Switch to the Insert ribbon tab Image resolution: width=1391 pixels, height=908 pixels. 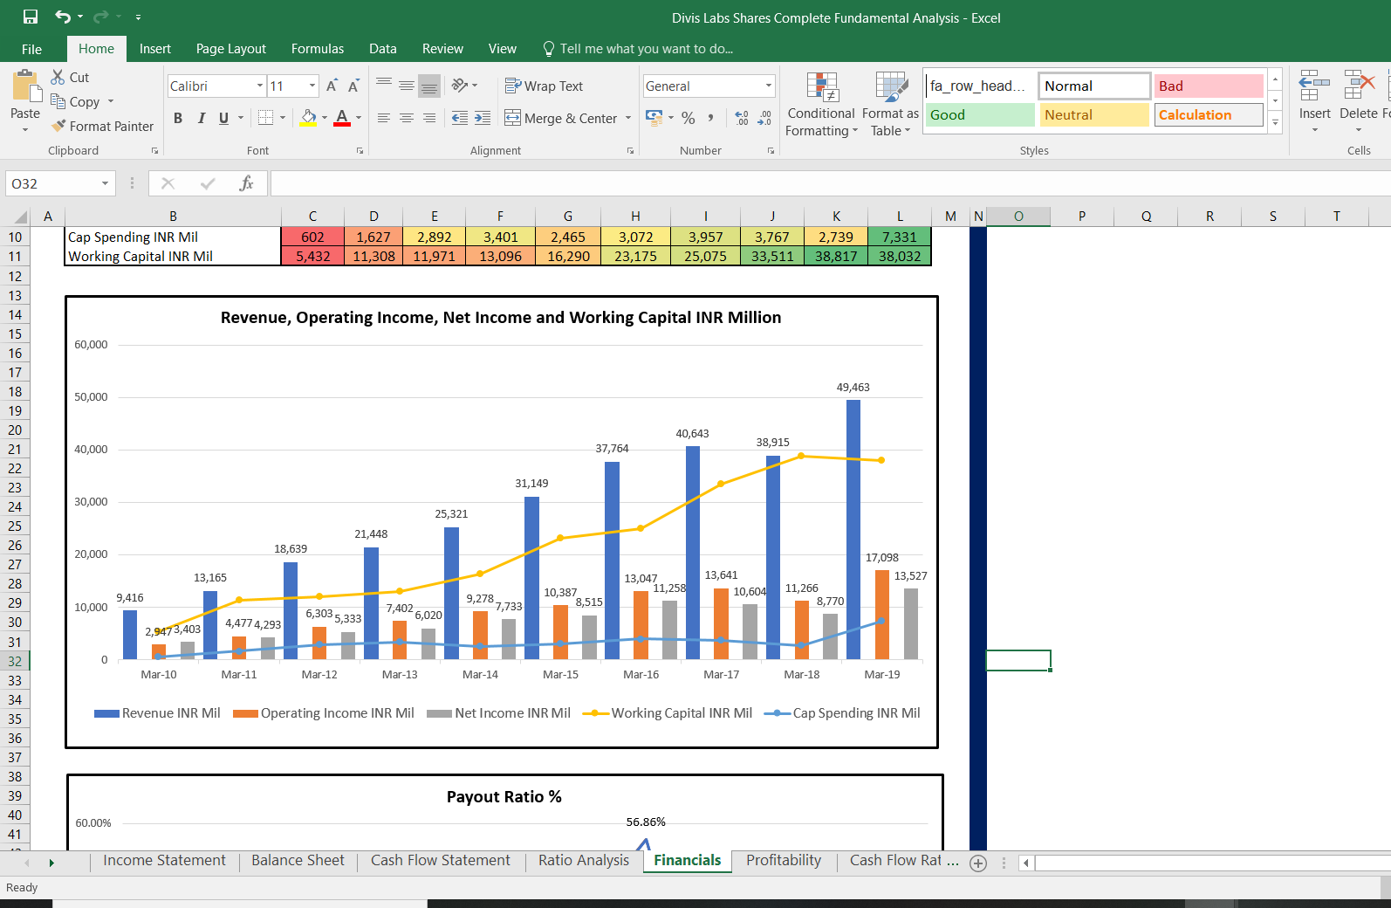(155, 49)
